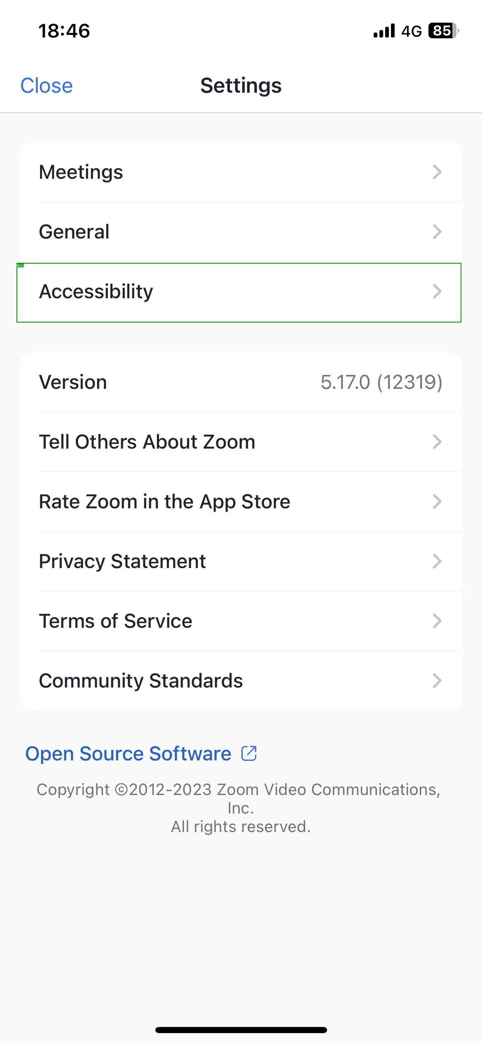
Task: Expand the General settings section
Action: [241, 232]
